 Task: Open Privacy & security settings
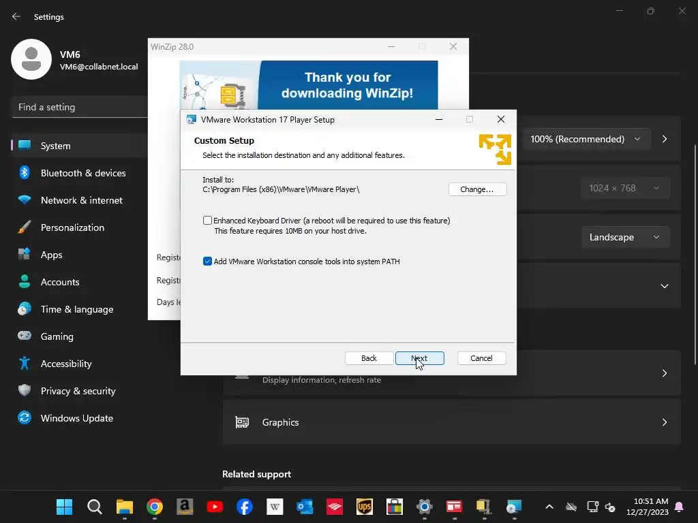click(79, 391)
